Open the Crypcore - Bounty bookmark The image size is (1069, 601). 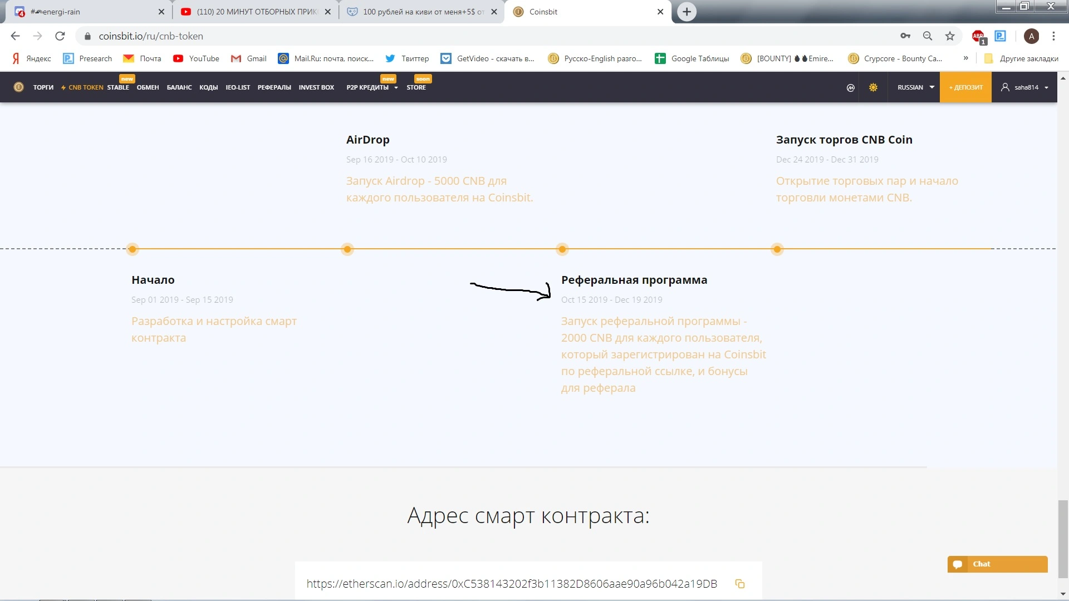[x=895, y=58]
